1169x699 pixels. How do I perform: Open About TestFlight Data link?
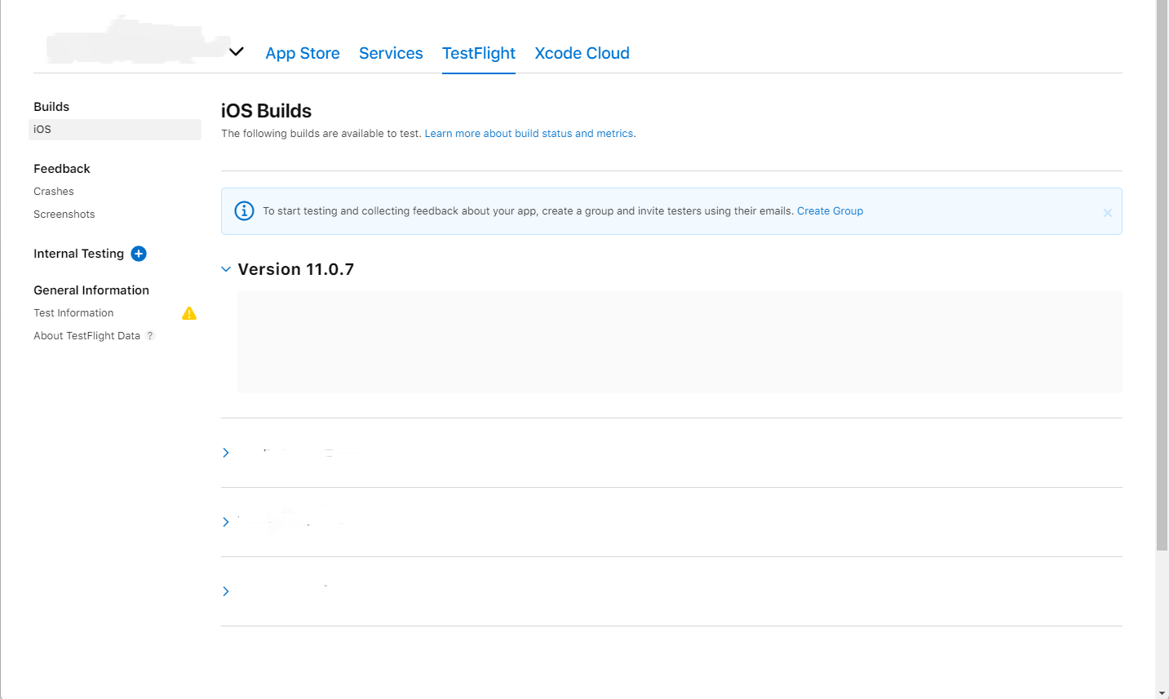pyautogui.click(x=86, y=336)
